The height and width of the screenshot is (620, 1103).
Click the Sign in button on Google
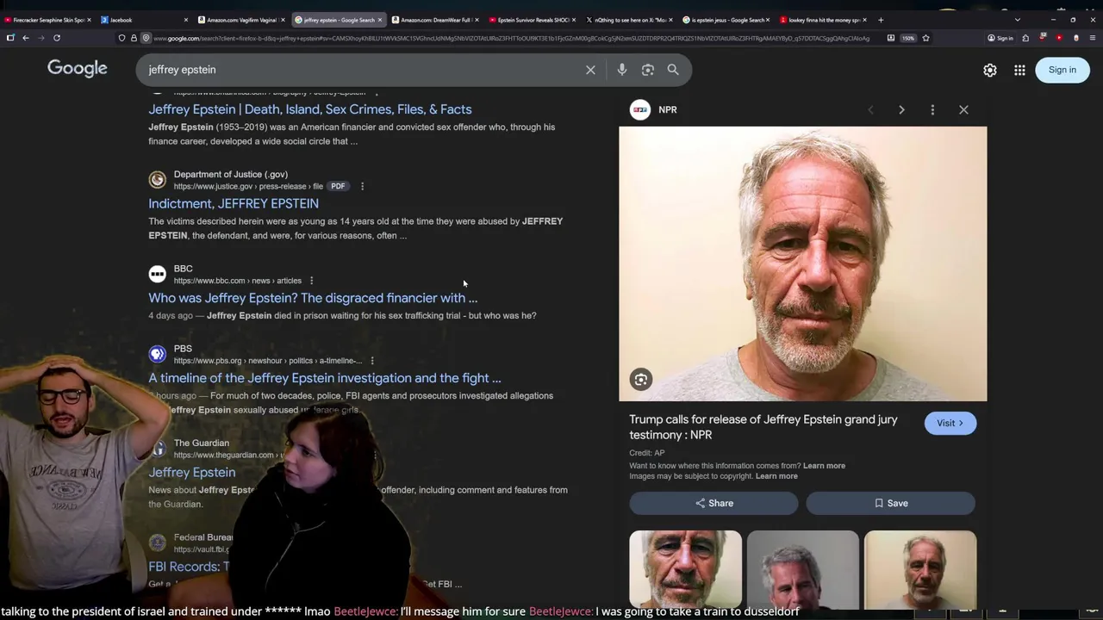click(1062, 70)
